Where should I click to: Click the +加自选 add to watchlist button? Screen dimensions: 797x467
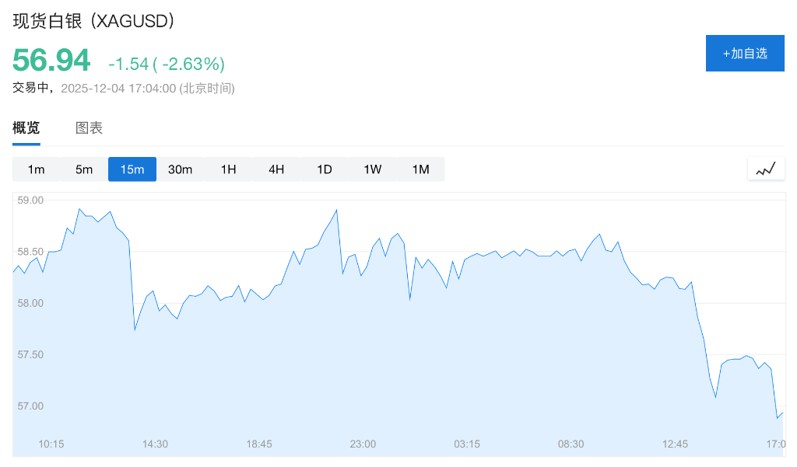(745, 53)
